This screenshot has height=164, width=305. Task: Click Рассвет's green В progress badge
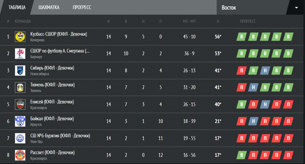241,155
